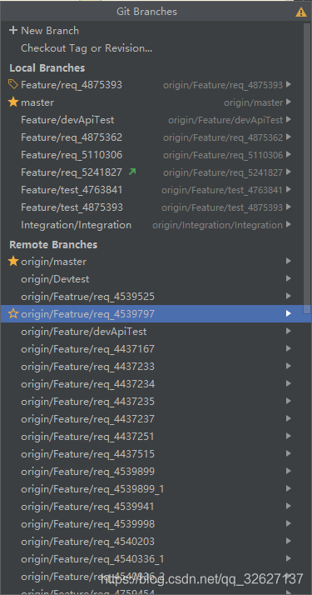Select local branch Integration/Integration
Screen dimensions: 312x595
coord(76,225)
